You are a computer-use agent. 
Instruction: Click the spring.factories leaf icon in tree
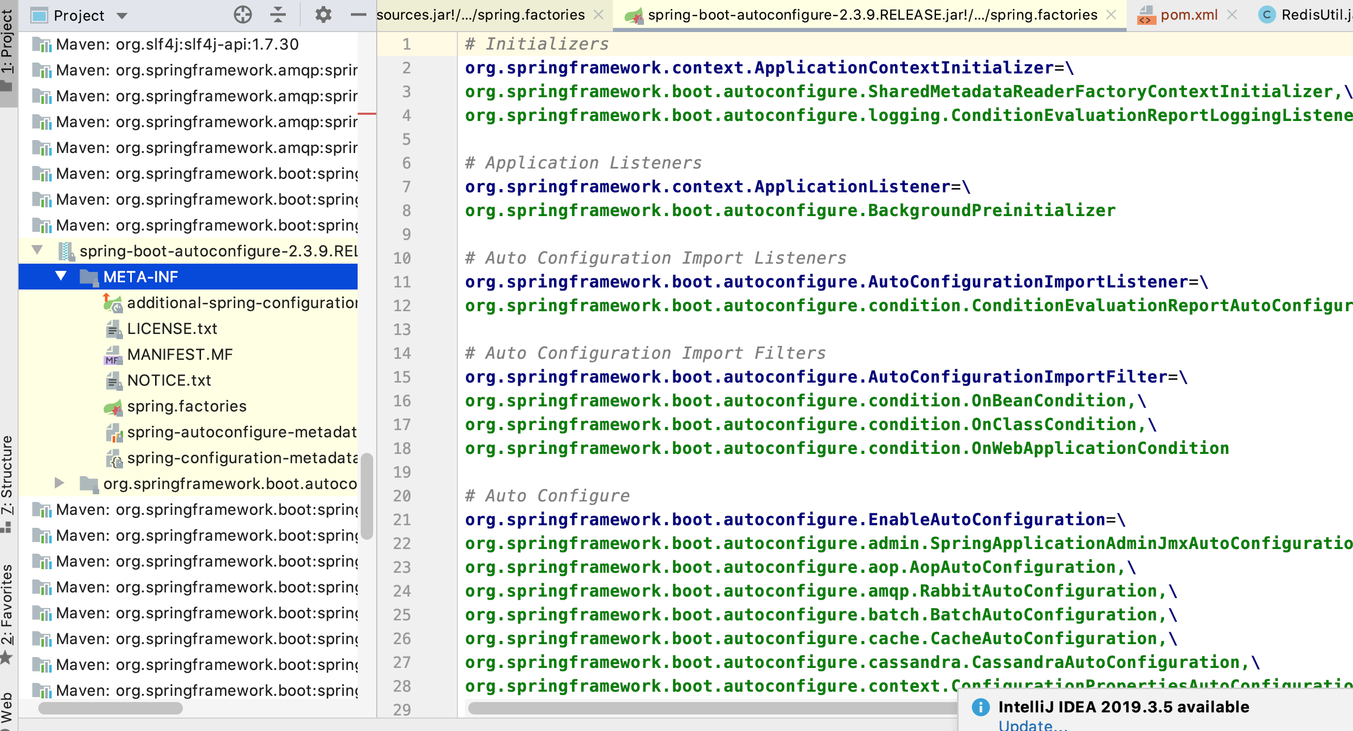113,407
